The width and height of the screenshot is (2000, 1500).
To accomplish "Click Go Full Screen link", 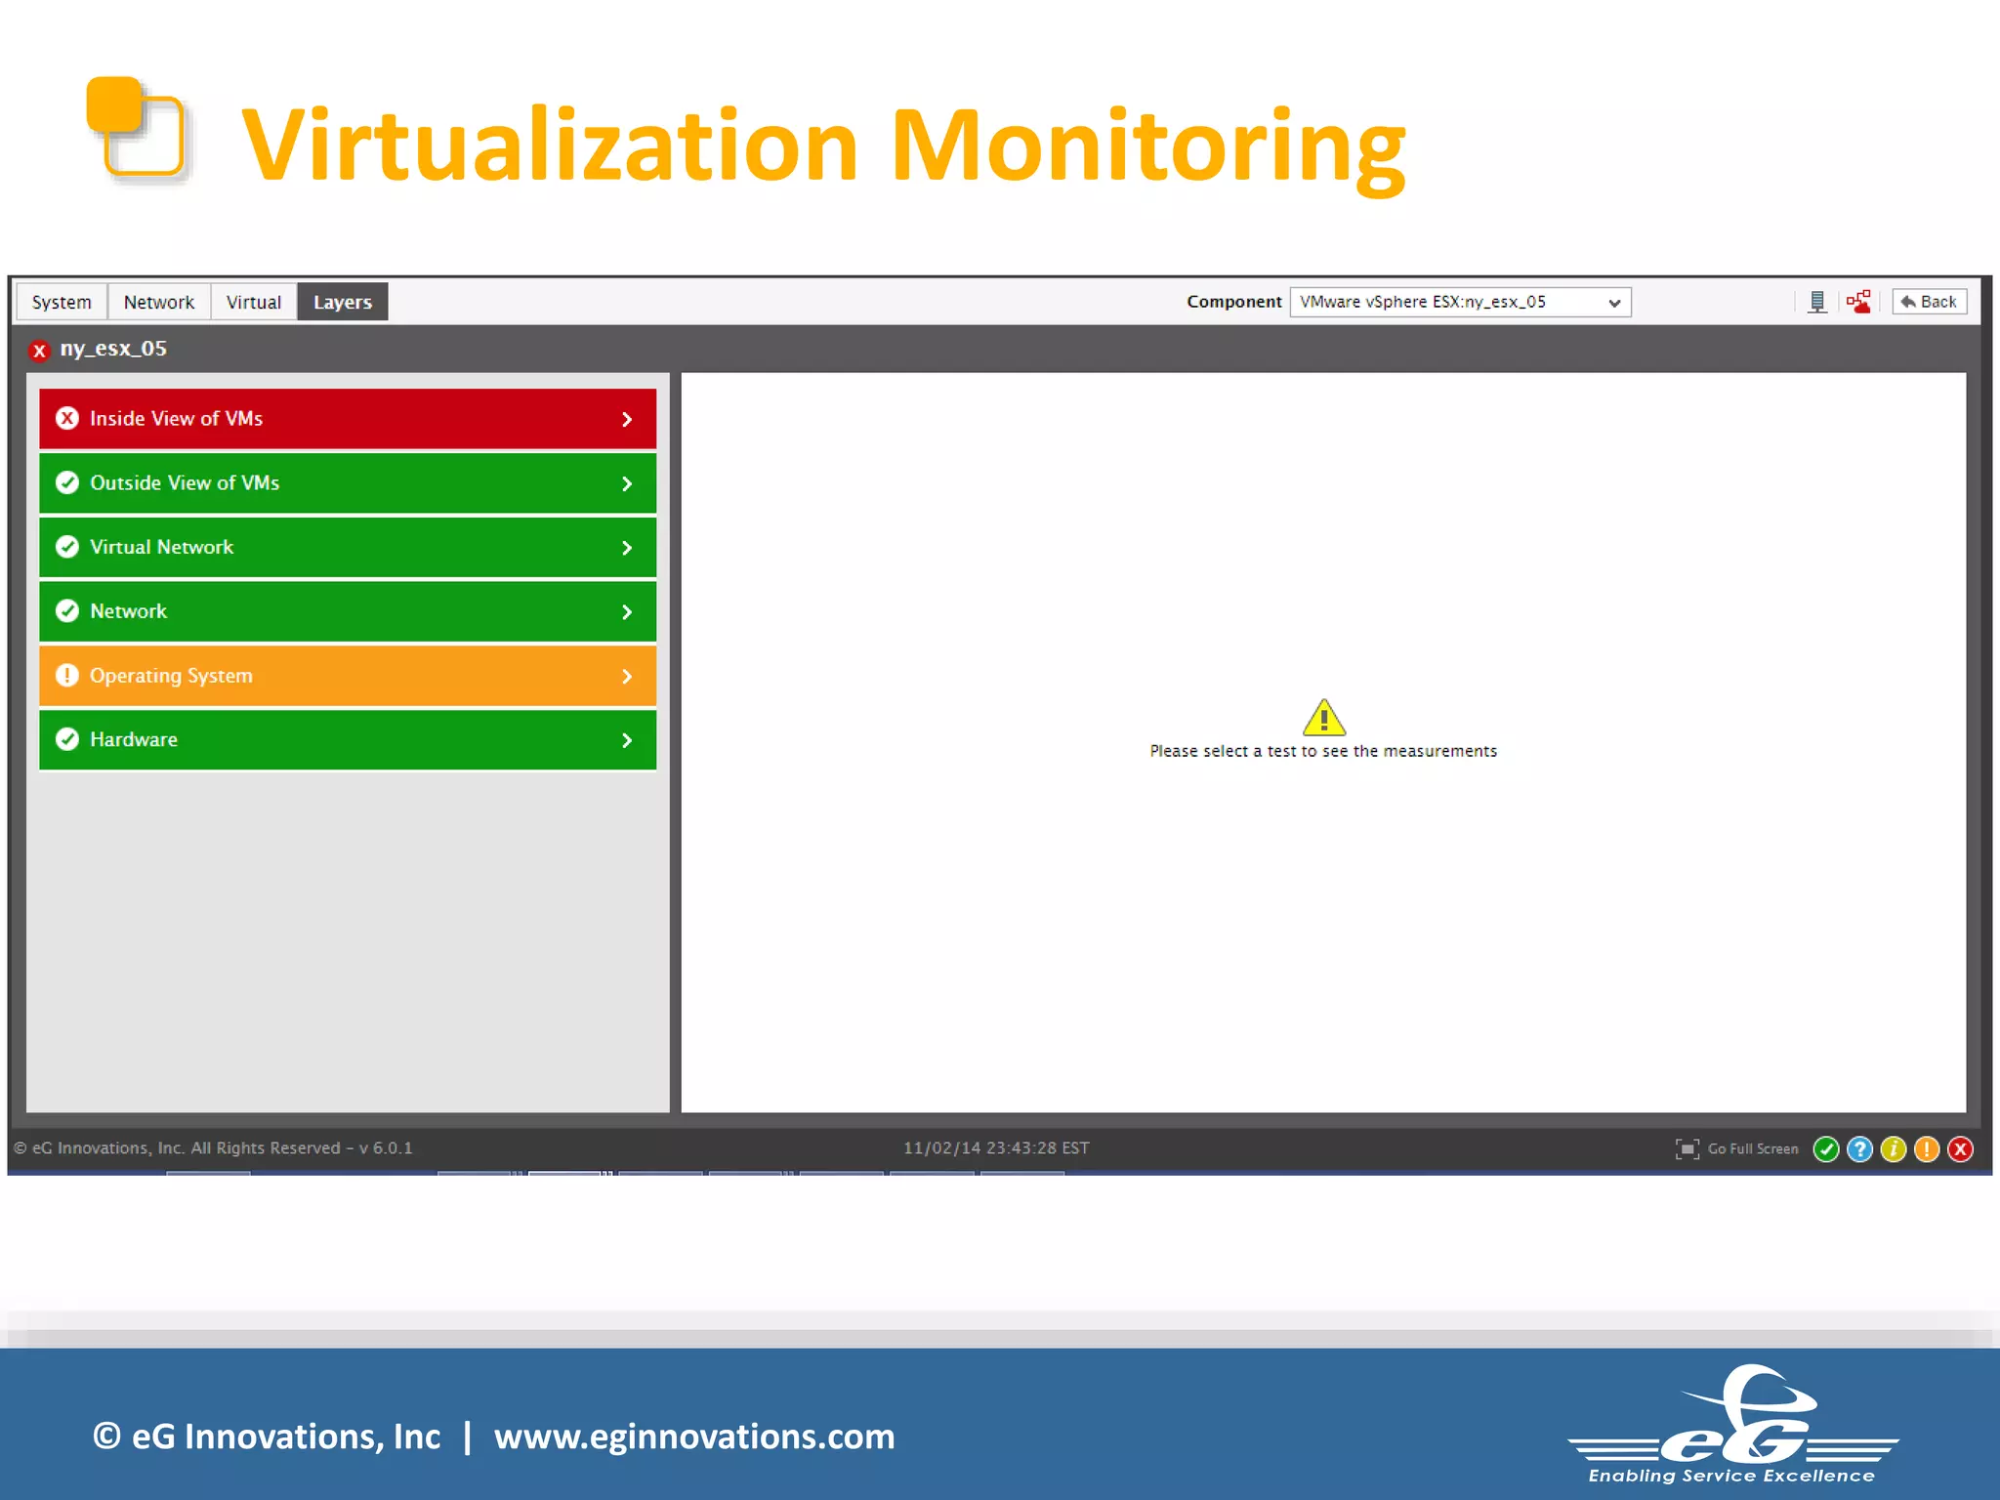I will 1753,1149.
